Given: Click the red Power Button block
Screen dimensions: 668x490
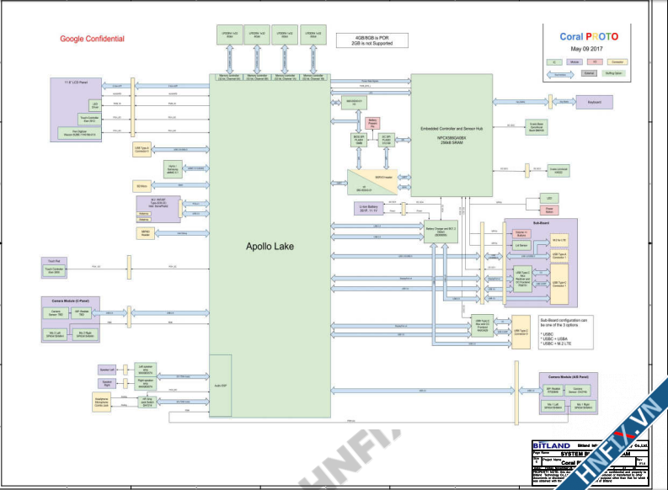Looking at the screenshot, I should [x=549, y=210].
